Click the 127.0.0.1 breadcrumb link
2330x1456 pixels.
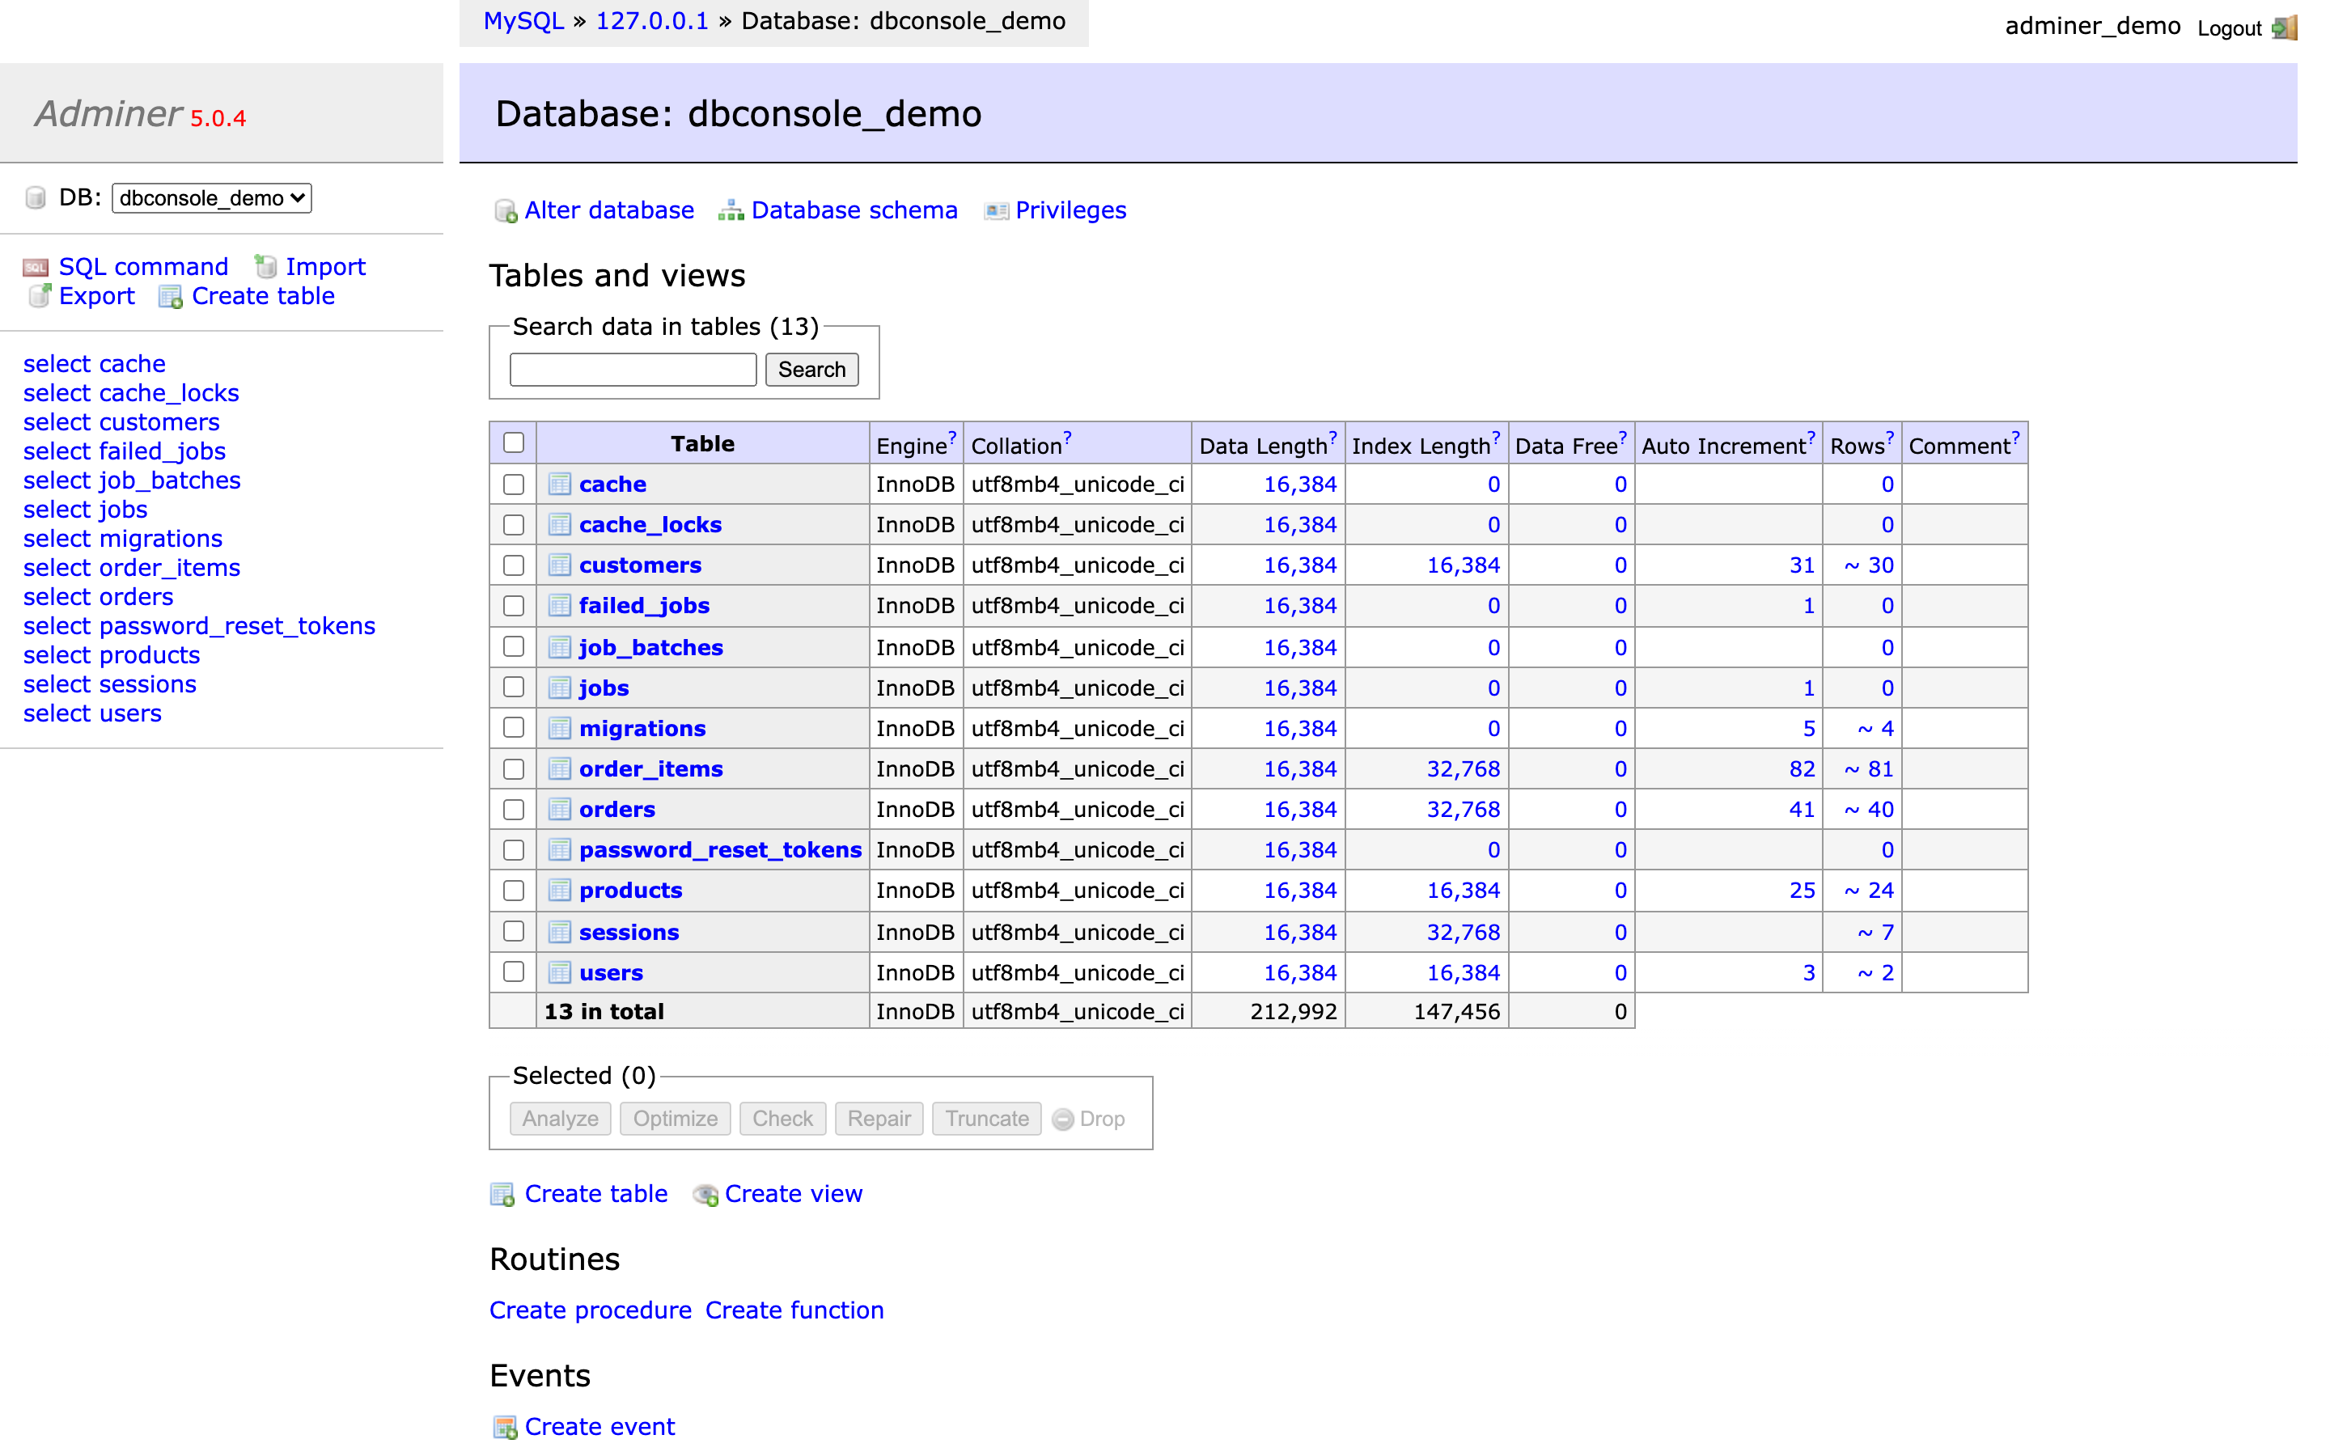coord(652,21)
